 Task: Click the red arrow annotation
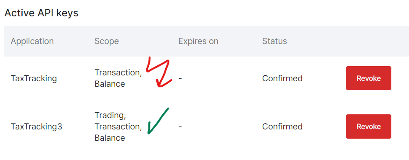159,72
